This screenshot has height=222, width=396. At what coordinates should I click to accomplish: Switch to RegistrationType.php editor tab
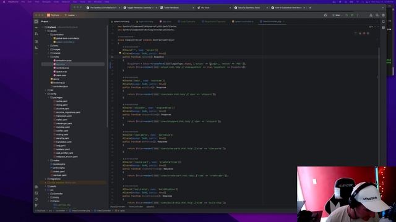(214, 22)
